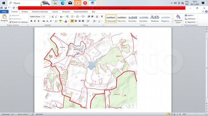Clear formatting with the eraser icon

click(x=67, y=17)
